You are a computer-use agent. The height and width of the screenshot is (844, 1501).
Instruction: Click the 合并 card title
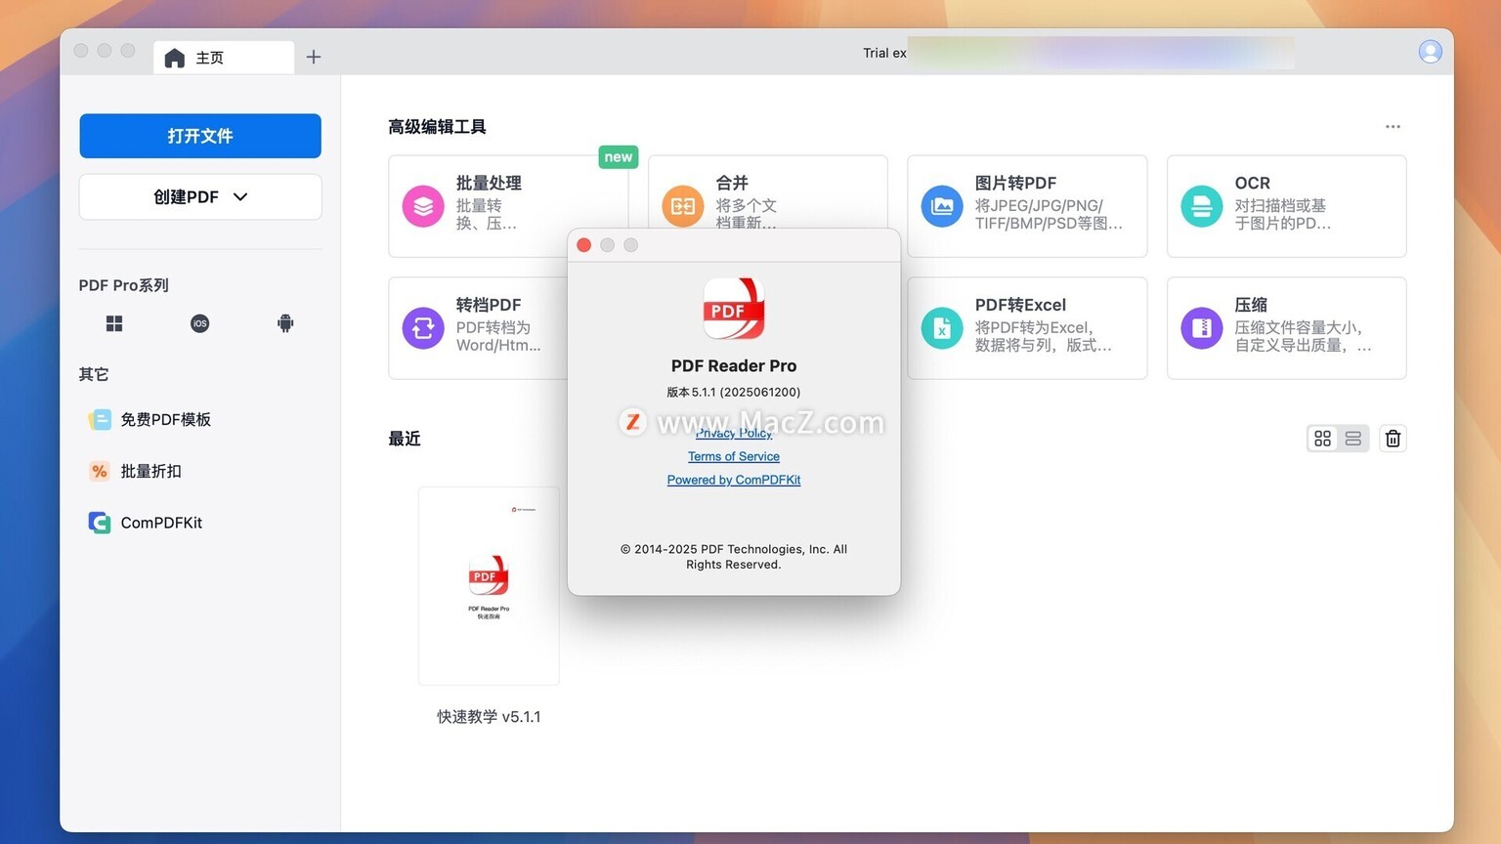(732, 184)
